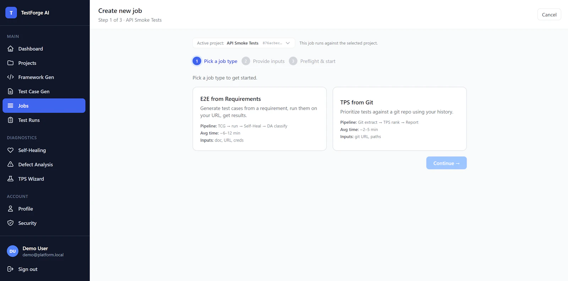Image resolution: width=568 pixels, height=281 pixels.
Task: Open the Test Case Gen label
Action: 34,92
